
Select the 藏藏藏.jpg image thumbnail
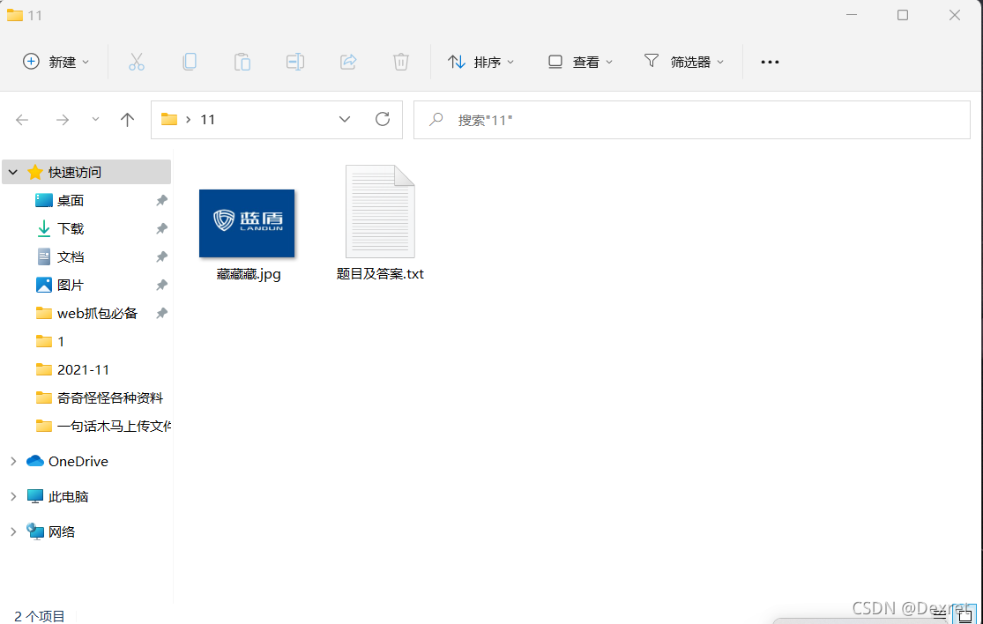tap(247, 223)
